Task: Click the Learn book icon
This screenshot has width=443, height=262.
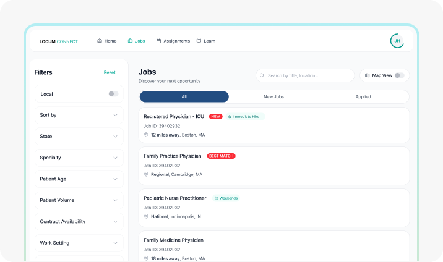Action: (x=199, y=41)
